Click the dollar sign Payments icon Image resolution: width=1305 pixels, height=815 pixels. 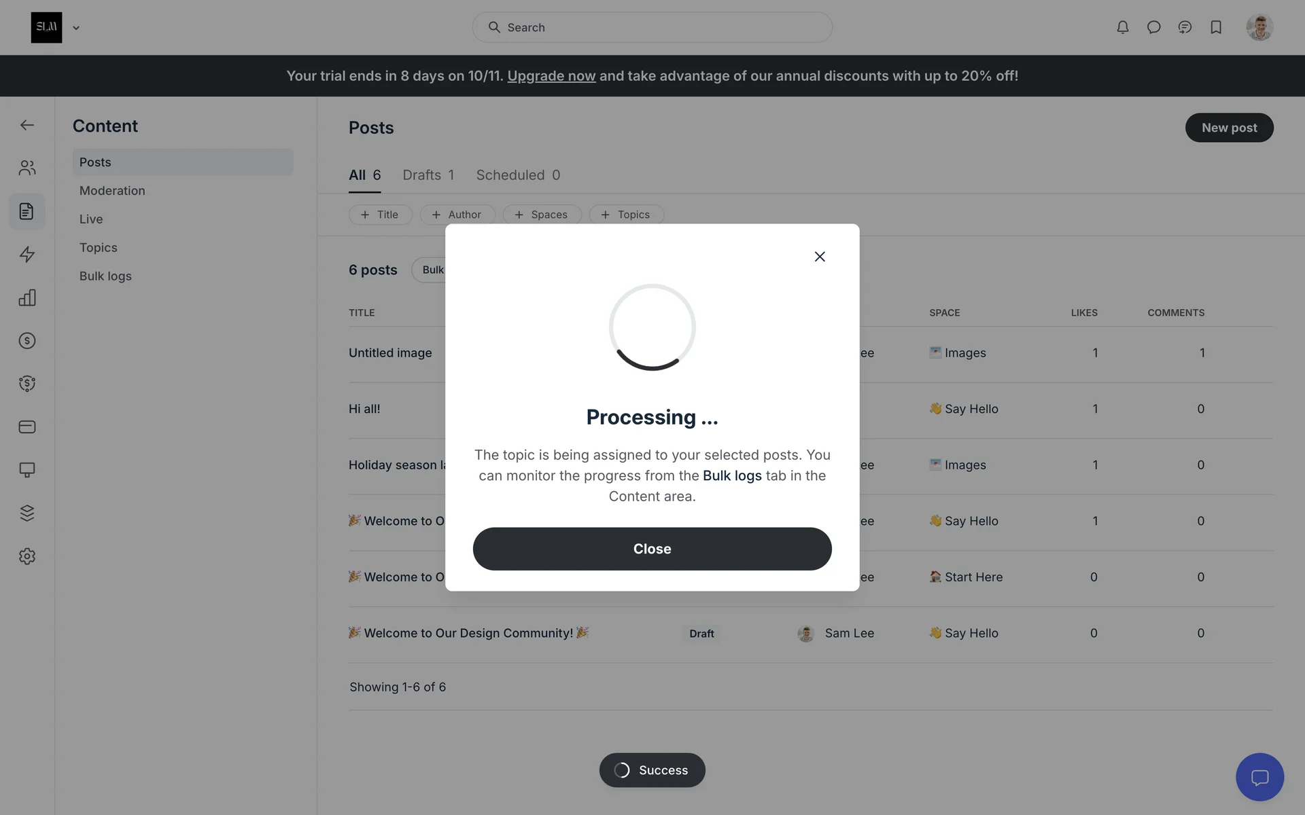27,340
